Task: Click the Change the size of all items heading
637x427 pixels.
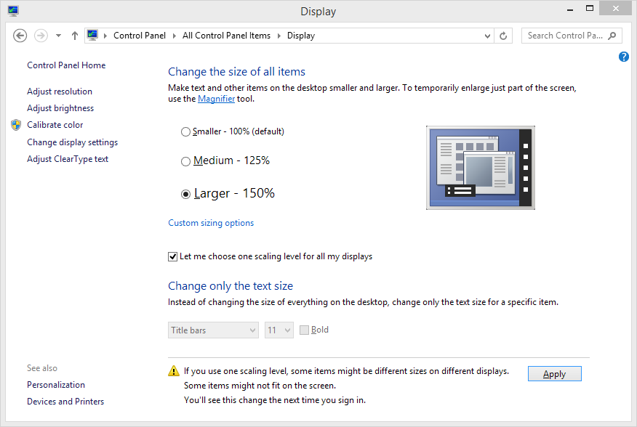Action: point(236,72)
